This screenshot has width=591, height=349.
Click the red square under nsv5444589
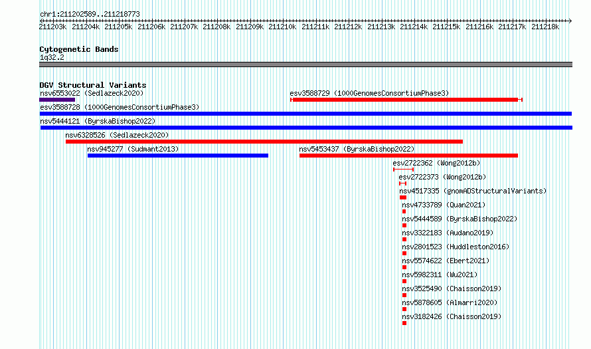pos(404,225)
